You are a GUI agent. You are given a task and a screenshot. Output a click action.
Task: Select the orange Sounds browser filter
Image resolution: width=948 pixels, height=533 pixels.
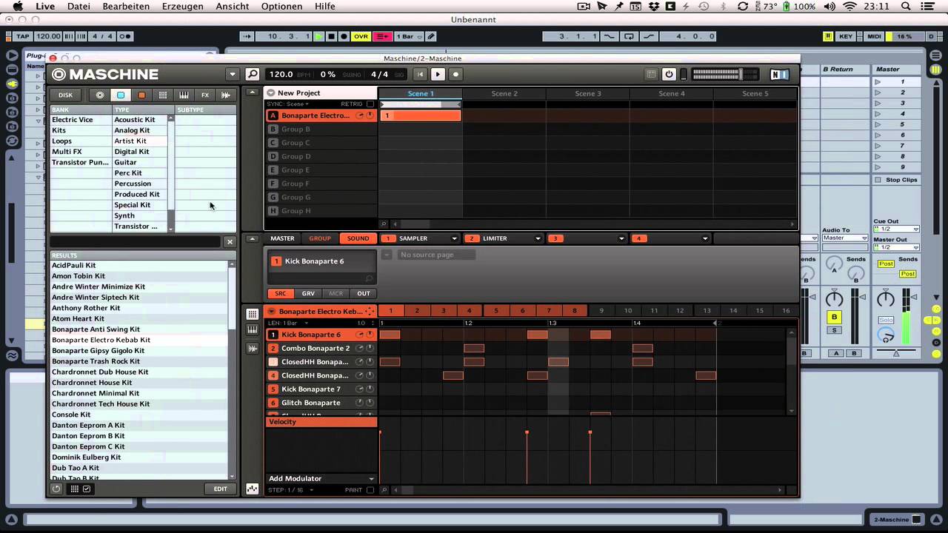tap(141, 95)
